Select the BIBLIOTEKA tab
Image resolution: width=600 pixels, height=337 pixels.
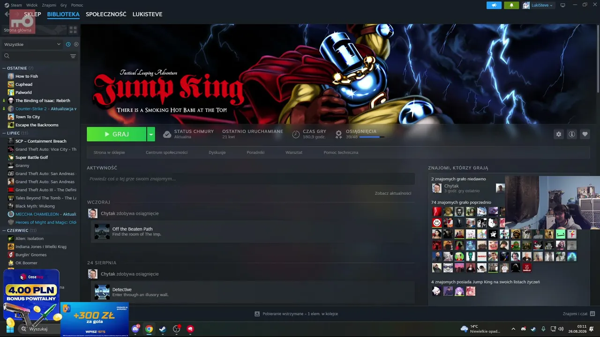[63, 14]
